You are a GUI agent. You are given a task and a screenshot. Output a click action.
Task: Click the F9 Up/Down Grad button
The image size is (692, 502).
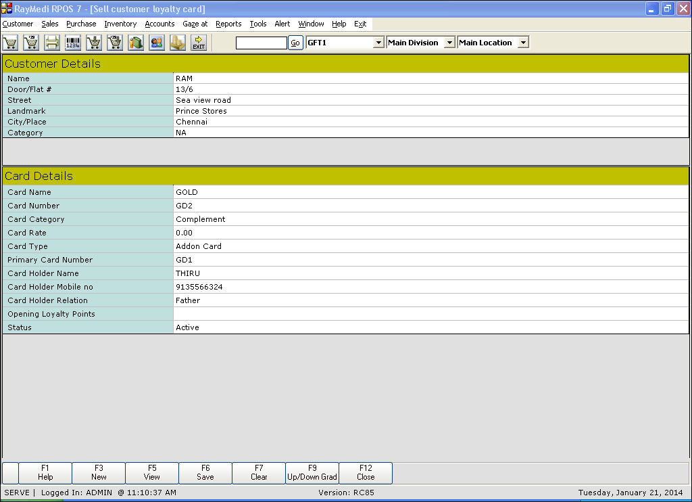[x=312, y=472]
